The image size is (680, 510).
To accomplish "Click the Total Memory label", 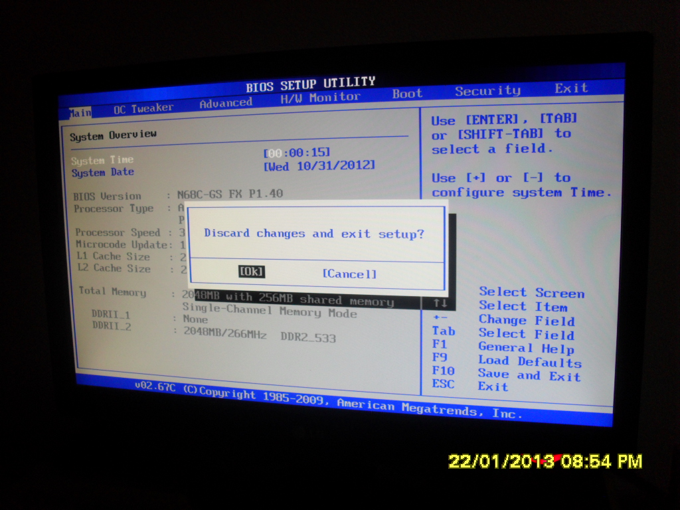I will point(112,292).
